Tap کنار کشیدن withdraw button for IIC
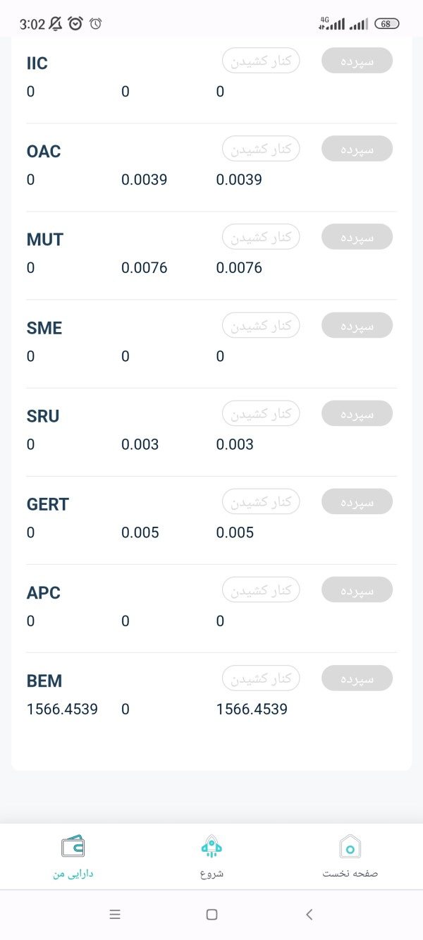The height and width of the screenshot is (940, 423). 262,61
